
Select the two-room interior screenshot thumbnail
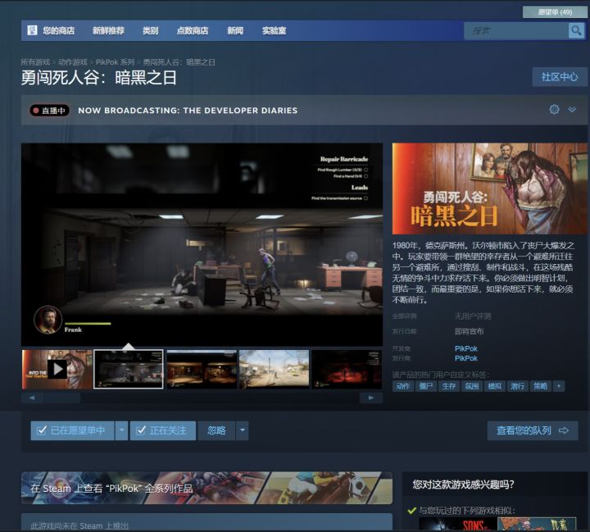[x=202, y=370]
